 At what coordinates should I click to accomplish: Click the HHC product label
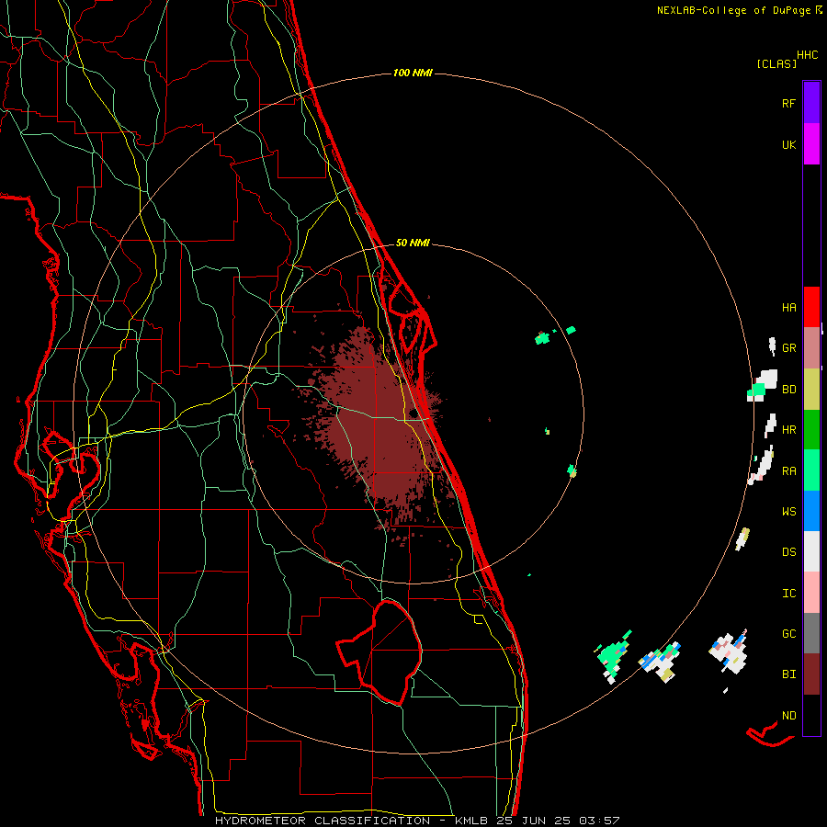point(807,55)
